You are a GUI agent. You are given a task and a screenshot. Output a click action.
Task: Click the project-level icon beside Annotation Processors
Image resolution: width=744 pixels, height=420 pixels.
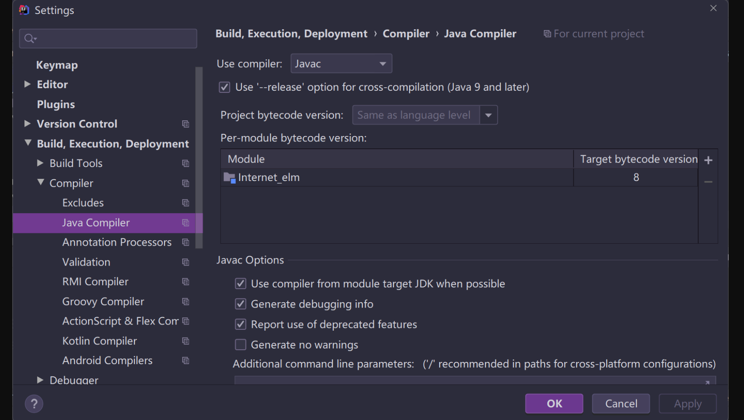pyautogui.click(x=186, y=242)
